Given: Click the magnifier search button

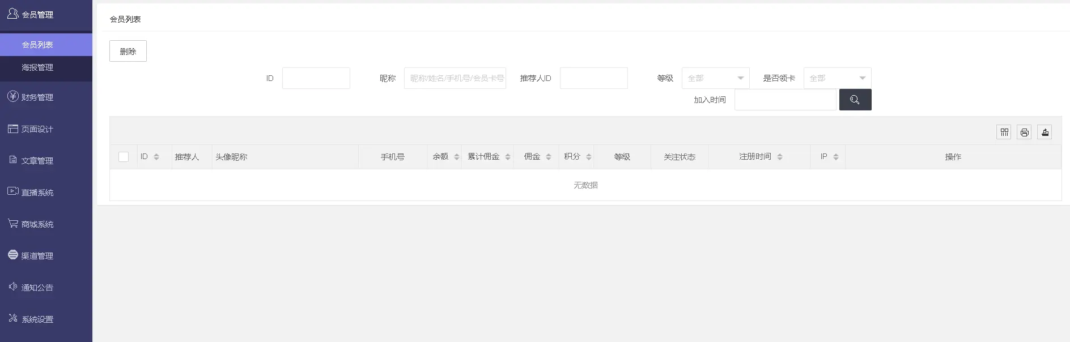Looking at the screenshot, I should 855,100.
